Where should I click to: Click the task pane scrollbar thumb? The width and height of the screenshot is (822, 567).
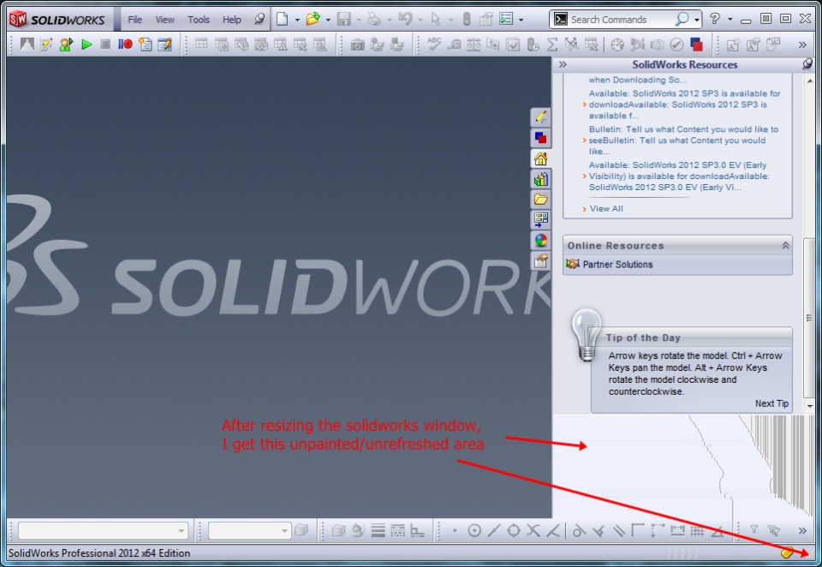point(810,317)
